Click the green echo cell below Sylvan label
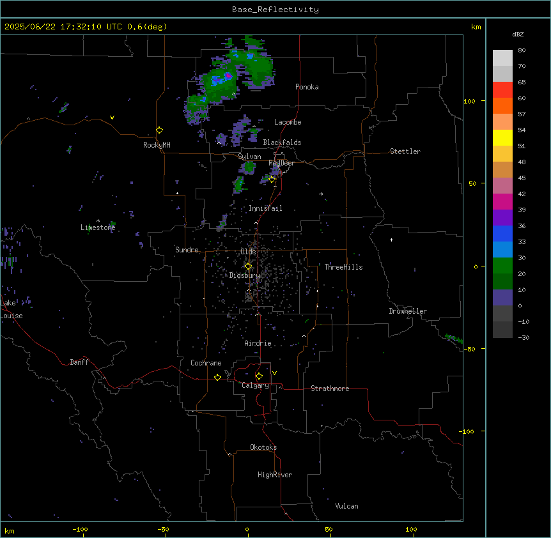The width and height of the screenshot is (551, 538). click(x=249, y=167)
